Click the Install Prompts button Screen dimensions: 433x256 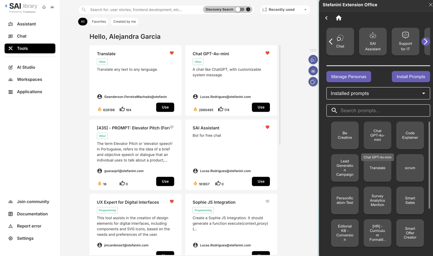pos(411,77)
